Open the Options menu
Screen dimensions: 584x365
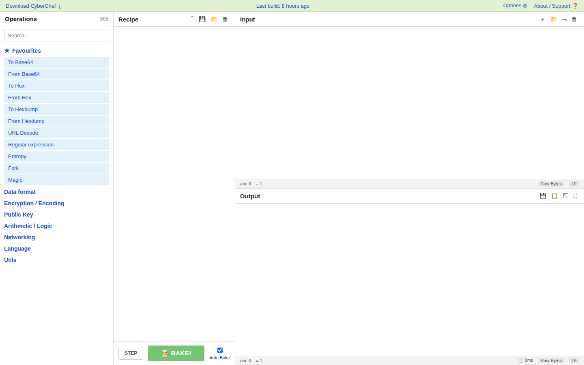coord(515,6)
